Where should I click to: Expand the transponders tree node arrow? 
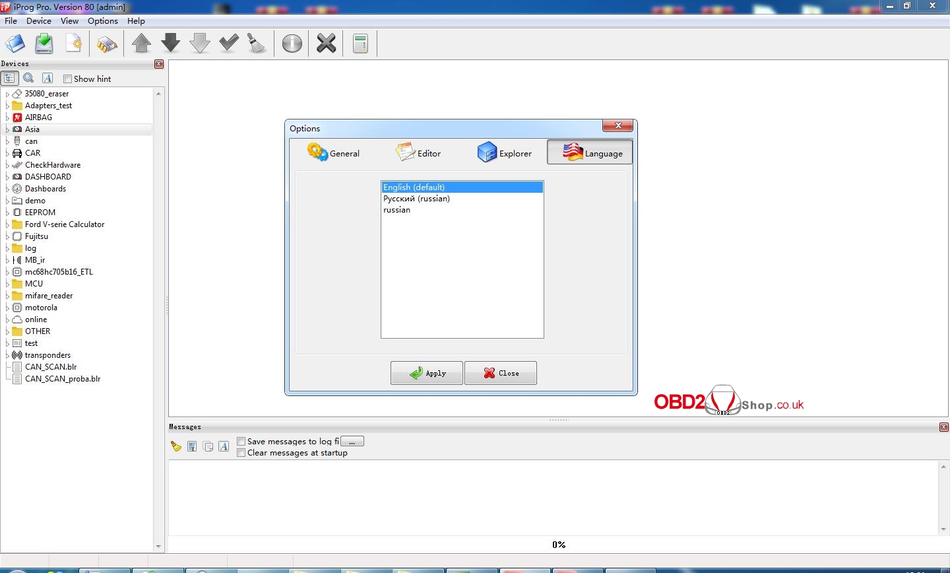(7, 355)
